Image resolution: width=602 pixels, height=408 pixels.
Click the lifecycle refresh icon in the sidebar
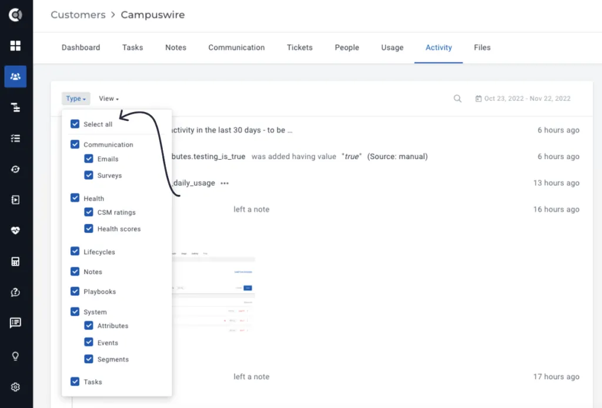[15, 169]
